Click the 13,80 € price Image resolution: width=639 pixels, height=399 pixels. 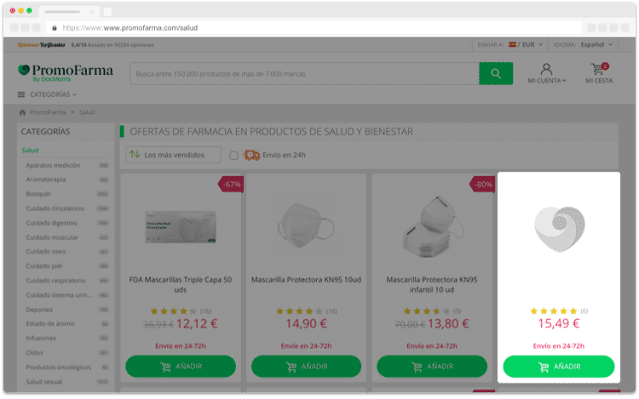point(448,324)
